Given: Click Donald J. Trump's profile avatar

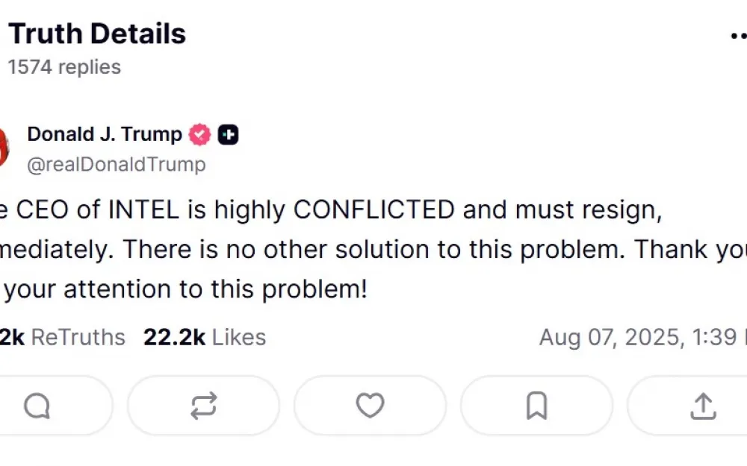Looking at the screenshot, I should click(4, 148).
